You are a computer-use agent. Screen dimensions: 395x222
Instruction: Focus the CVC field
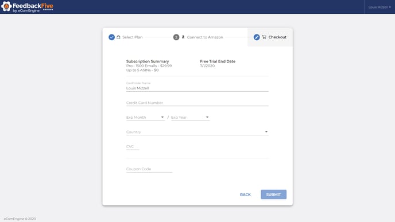[133, 146]
